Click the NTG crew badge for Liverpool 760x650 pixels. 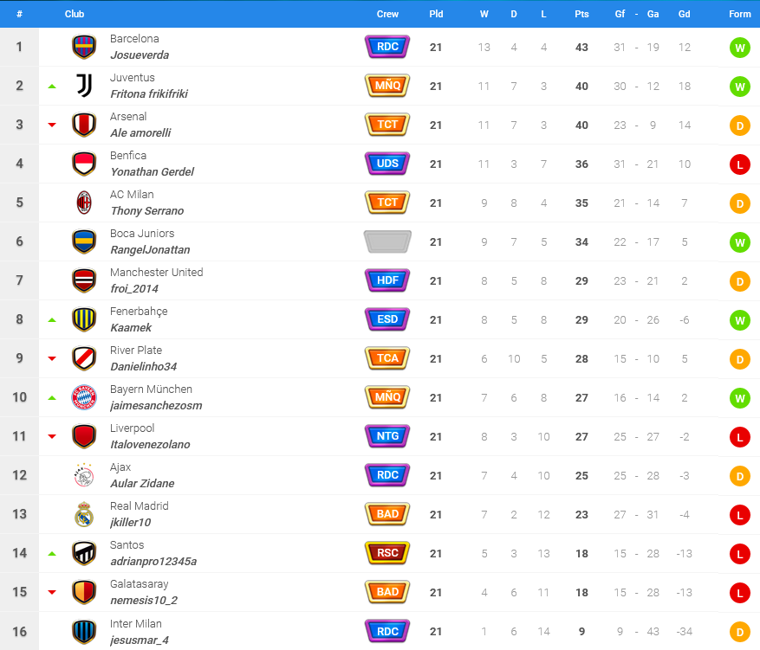[387, 436]
